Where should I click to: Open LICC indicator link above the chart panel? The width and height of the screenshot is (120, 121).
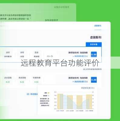coord(80,81)
